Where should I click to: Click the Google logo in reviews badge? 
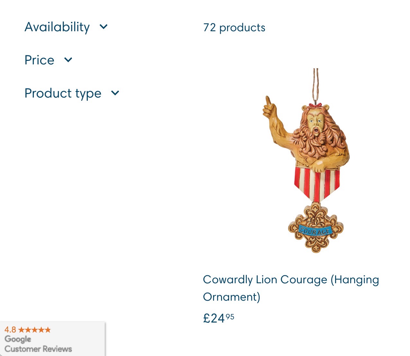pyautogui.click(x=18, y=339)
